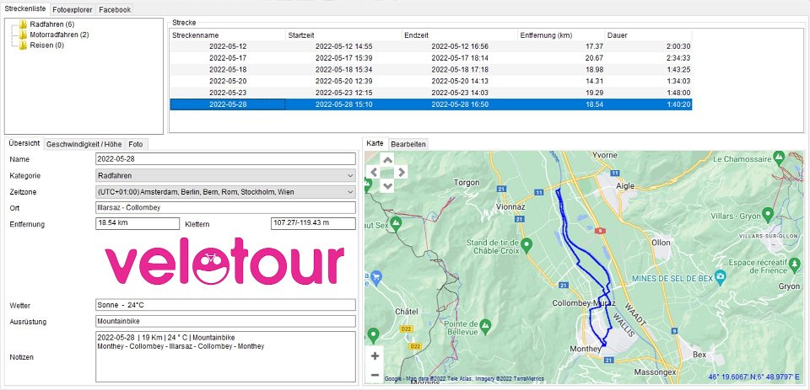Click inside the Notizen text area
This screenshot has height=390, width=810.
(226, 356)
